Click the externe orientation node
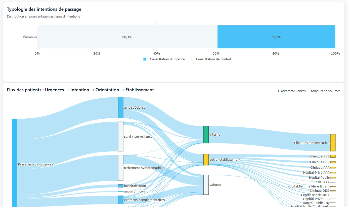The image size is (348, 207). point(206,184)
